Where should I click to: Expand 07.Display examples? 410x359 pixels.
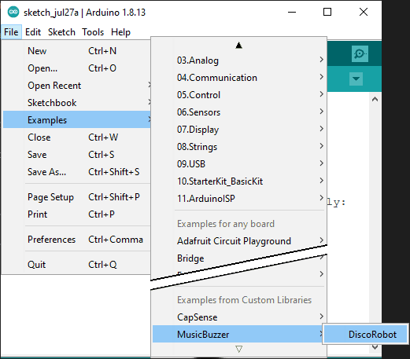point(239,130)
